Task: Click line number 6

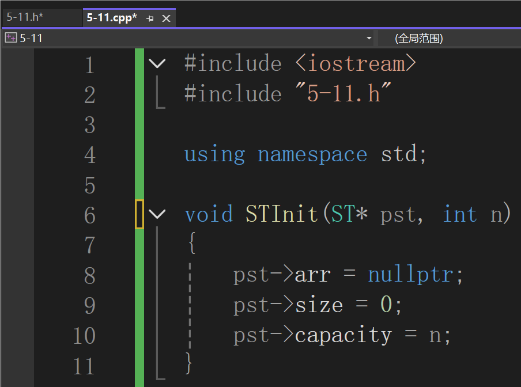Action: [90, 215]
